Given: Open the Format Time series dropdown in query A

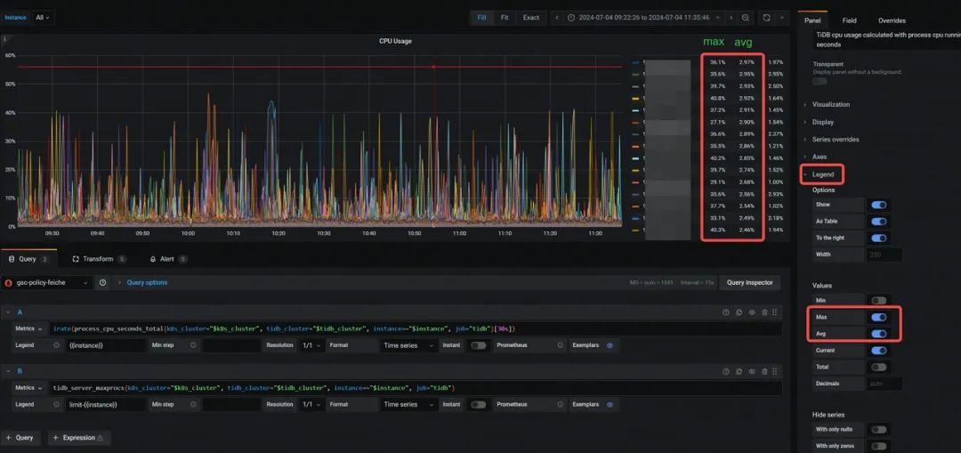Looking at the screenshot, I should [408, 345].
